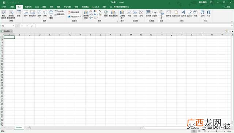Add a new sheet
The height and width of the screenshot is (133, 234).
coord(30,128)
